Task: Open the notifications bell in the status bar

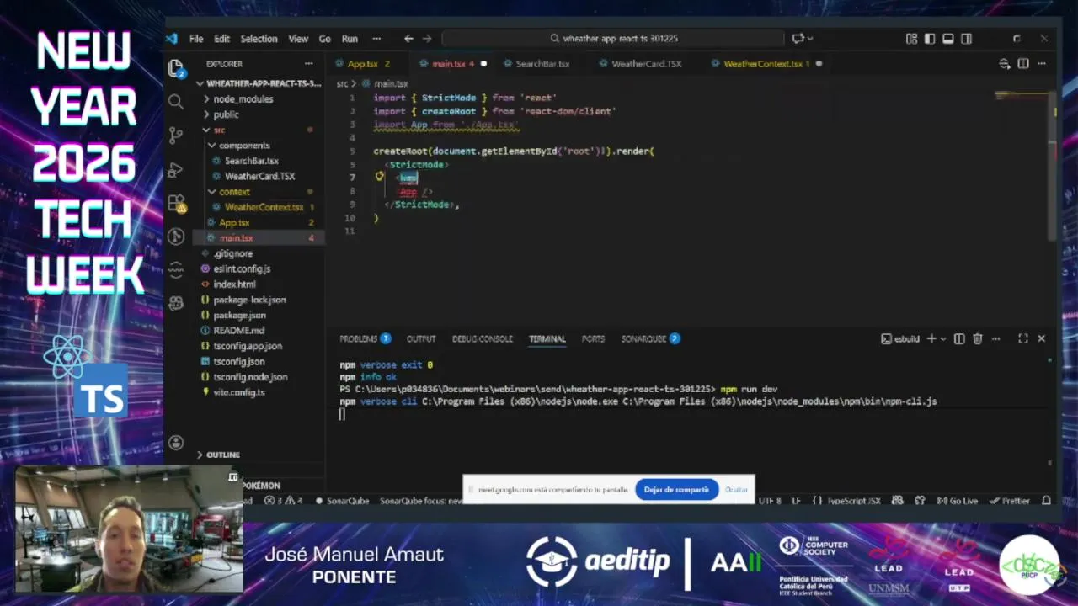Action: pos(1046,501)
